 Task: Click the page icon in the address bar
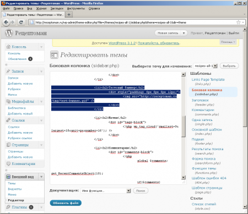(x=32, y=23)
